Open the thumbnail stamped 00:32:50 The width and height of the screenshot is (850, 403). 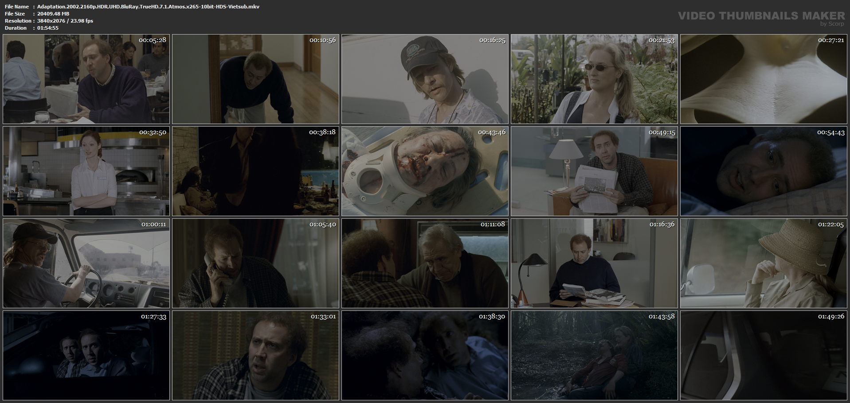point(86,171)
